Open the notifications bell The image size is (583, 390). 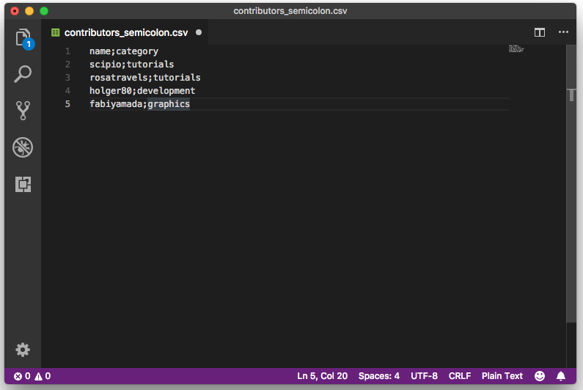click(x=561, y=376)
